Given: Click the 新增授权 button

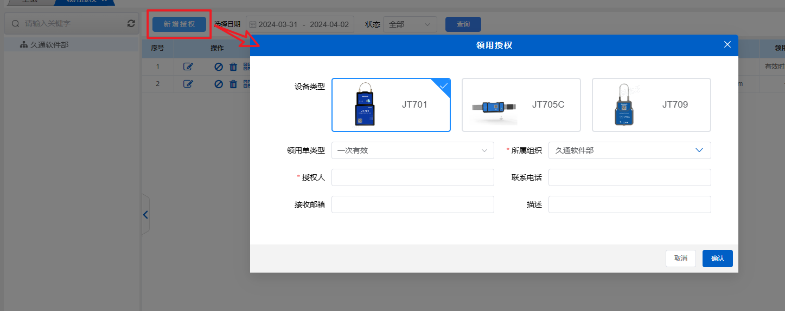Looking at the screenshot, I should (179, 24).
